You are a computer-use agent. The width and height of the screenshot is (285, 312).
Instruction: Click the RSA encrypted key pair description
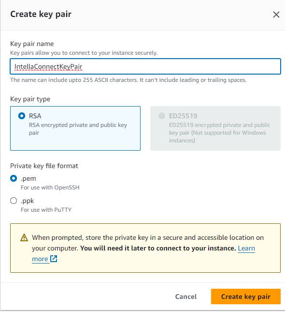78,129
